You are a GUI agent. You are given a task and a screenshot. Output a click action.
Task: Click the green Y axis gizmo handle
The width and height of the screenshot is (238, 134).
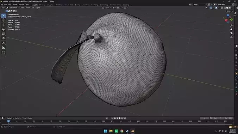click(231, 19)
